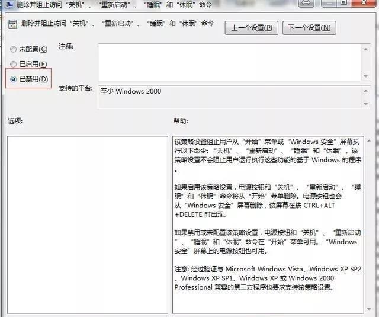The height and width of the screenshot is (317, 379).
Task: Click the up arrow in 支持的平台 box
Action: point(366,91)
